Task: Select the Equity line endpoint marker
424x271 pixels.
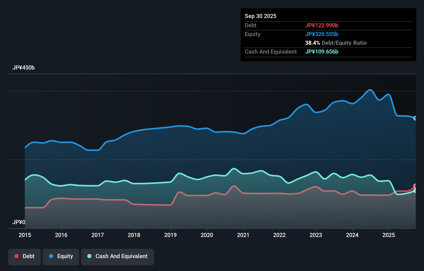Action: point(415,118)
